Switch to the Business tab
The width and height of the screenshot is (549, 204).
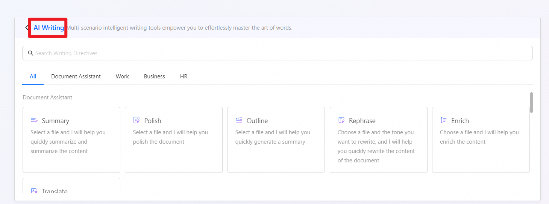click(x=154, y=76)
